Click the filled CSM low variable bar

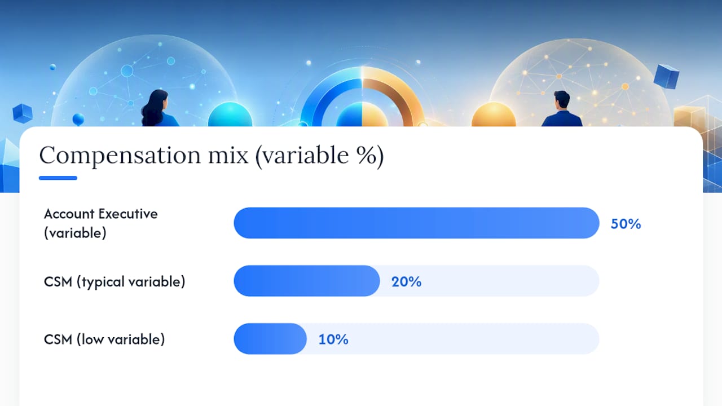pyautogui.click(x=270, y=339)
